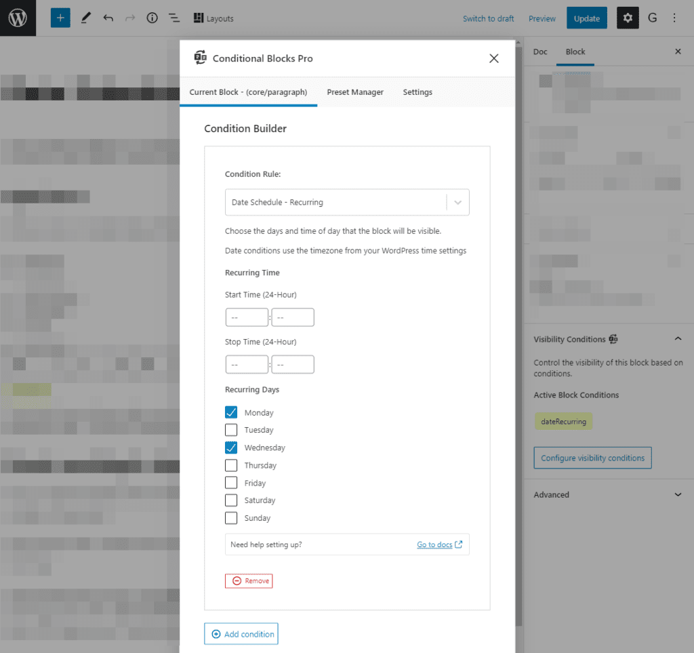The width and height of the screenshot is (694, 653).
Task: Click the Stop Time hour field
Action: point(247,364)
